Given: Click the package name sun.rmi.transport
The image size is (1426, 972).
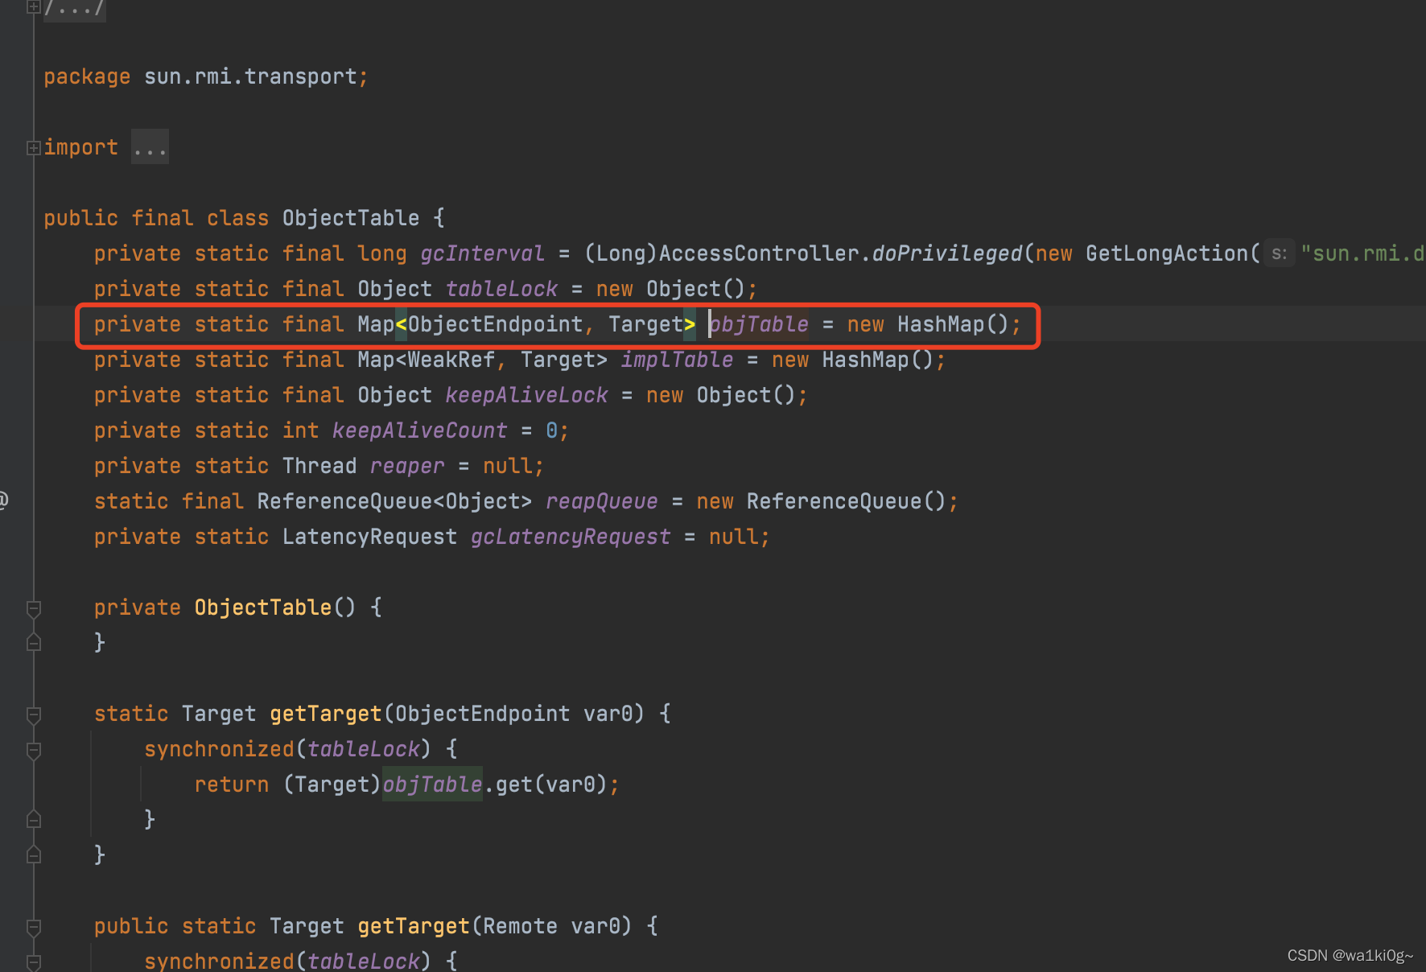Looking at the screenshot, I should [x=250, y=76].
